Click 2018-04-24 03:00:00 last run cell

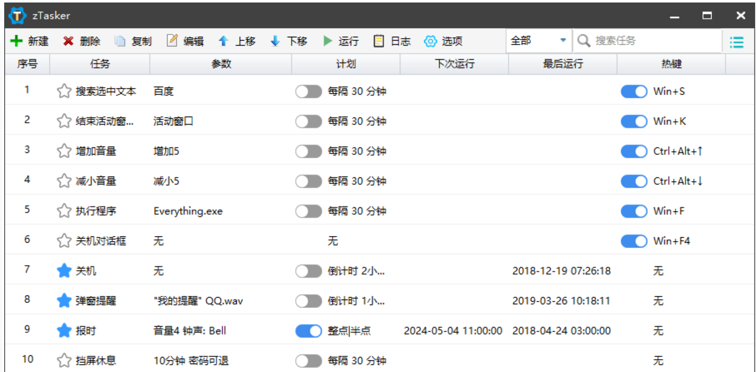[x=562, y=331]
